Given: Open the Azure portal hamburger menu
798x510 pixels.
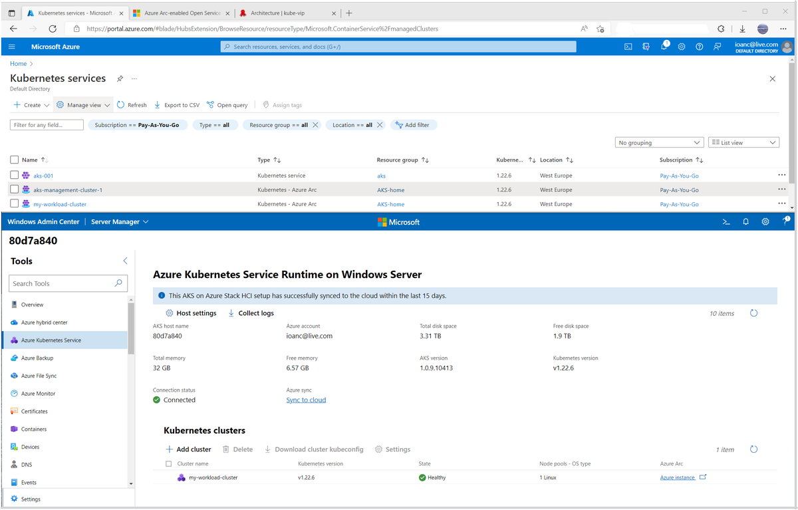Looking at the screenshot, I should coord(12,47).
